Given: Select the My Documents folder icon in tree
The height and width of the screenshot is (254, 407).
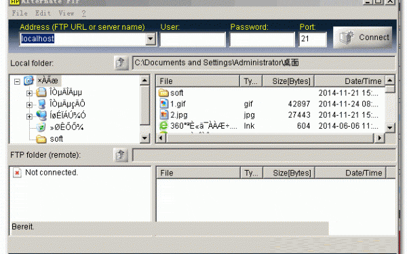Looking at the screenshot, I should (x=41, y=92).
